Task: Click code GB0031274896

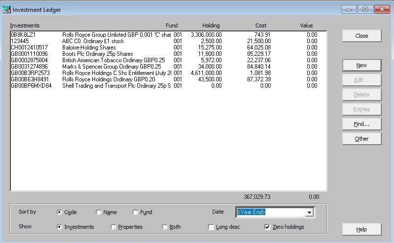Action: pyautogui.click(x=29, y=67)
